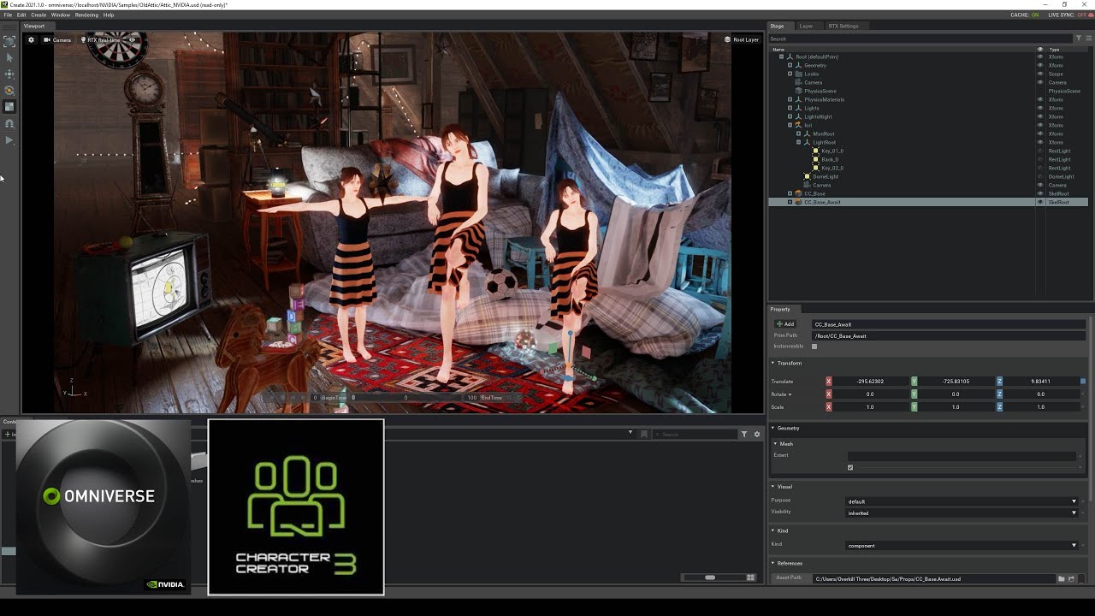
Task: Browse for asset path with folder icon
Action: 1061,579
